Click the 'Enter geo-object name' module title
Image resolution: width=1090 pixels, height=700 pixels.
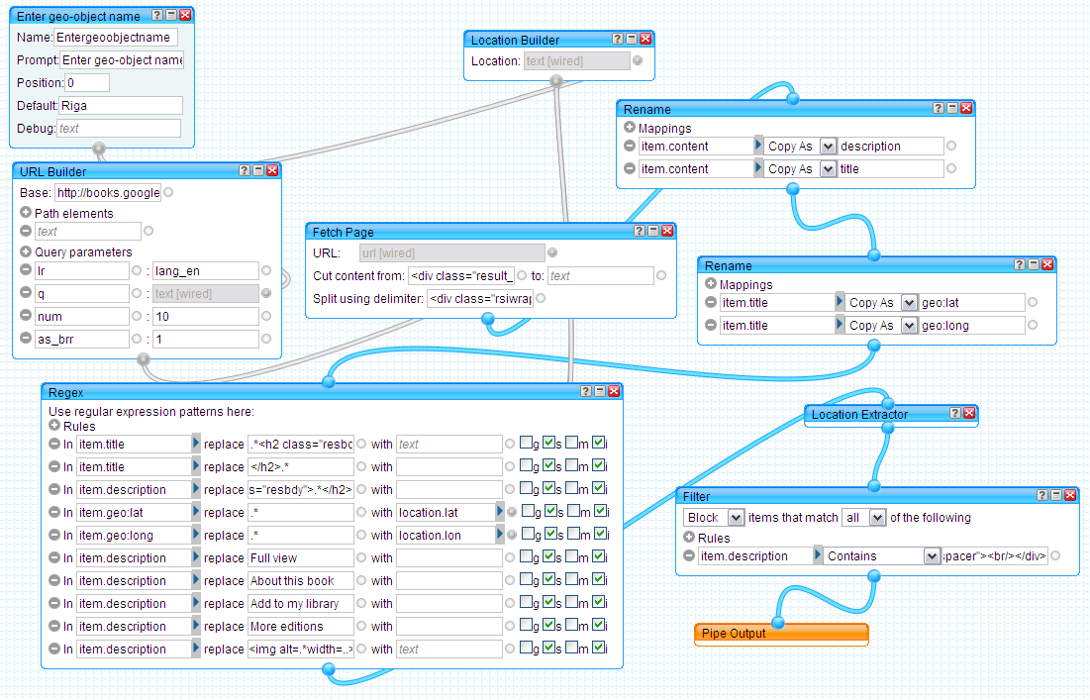(78, 16)
